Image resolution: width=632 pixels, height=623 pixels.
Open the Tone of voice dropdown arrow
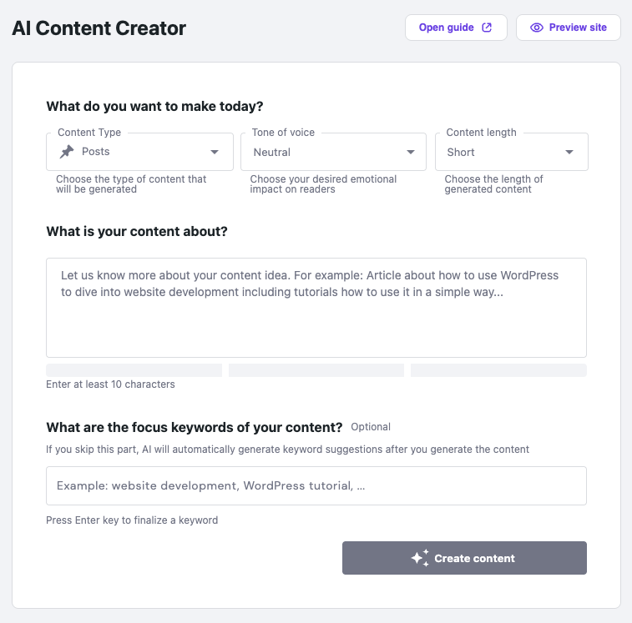(x=411, y=152)
